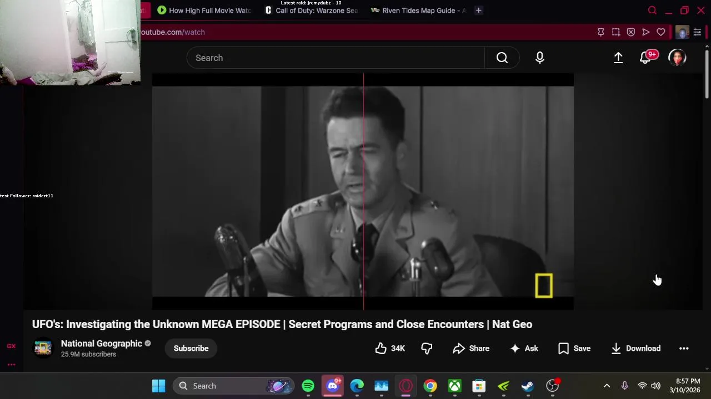Click into the YouTube search field

336,58
